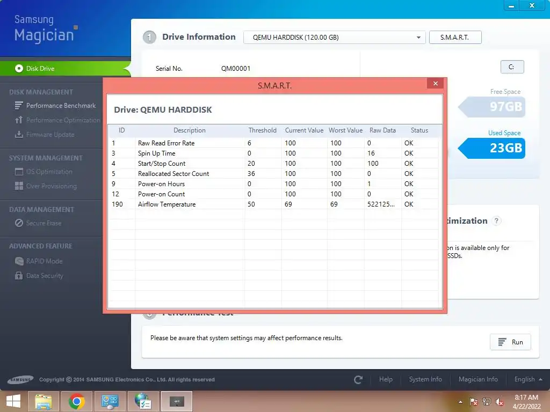550x412 pixels.
Task: Open Data Security menu item
Action: [x=45, y=276]
